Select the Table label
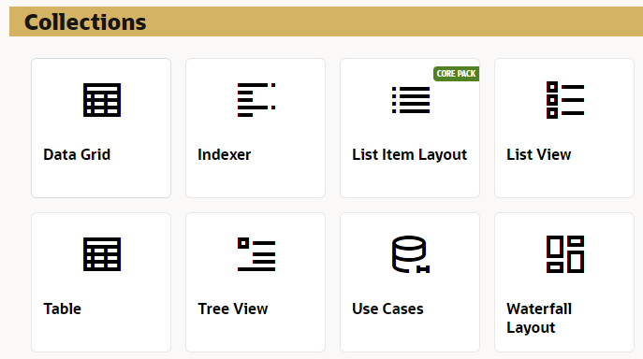Image resolution: width=643 pixels, height=359 pixels. tap(63, 309)
